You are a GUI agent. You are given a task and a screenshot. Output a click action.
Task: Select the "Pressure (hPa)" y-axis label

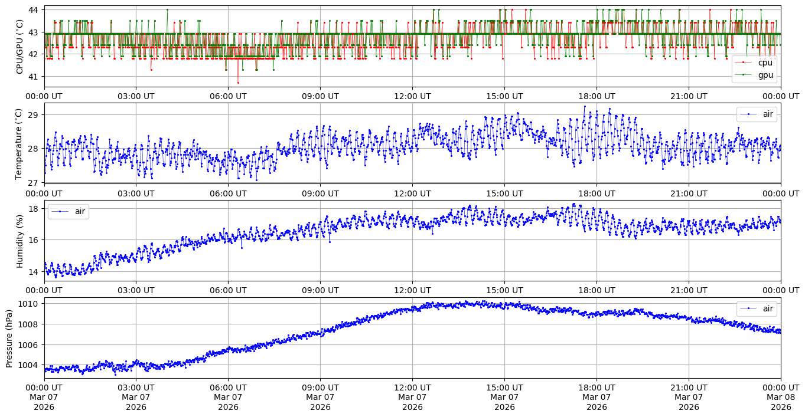coord(9,338)
